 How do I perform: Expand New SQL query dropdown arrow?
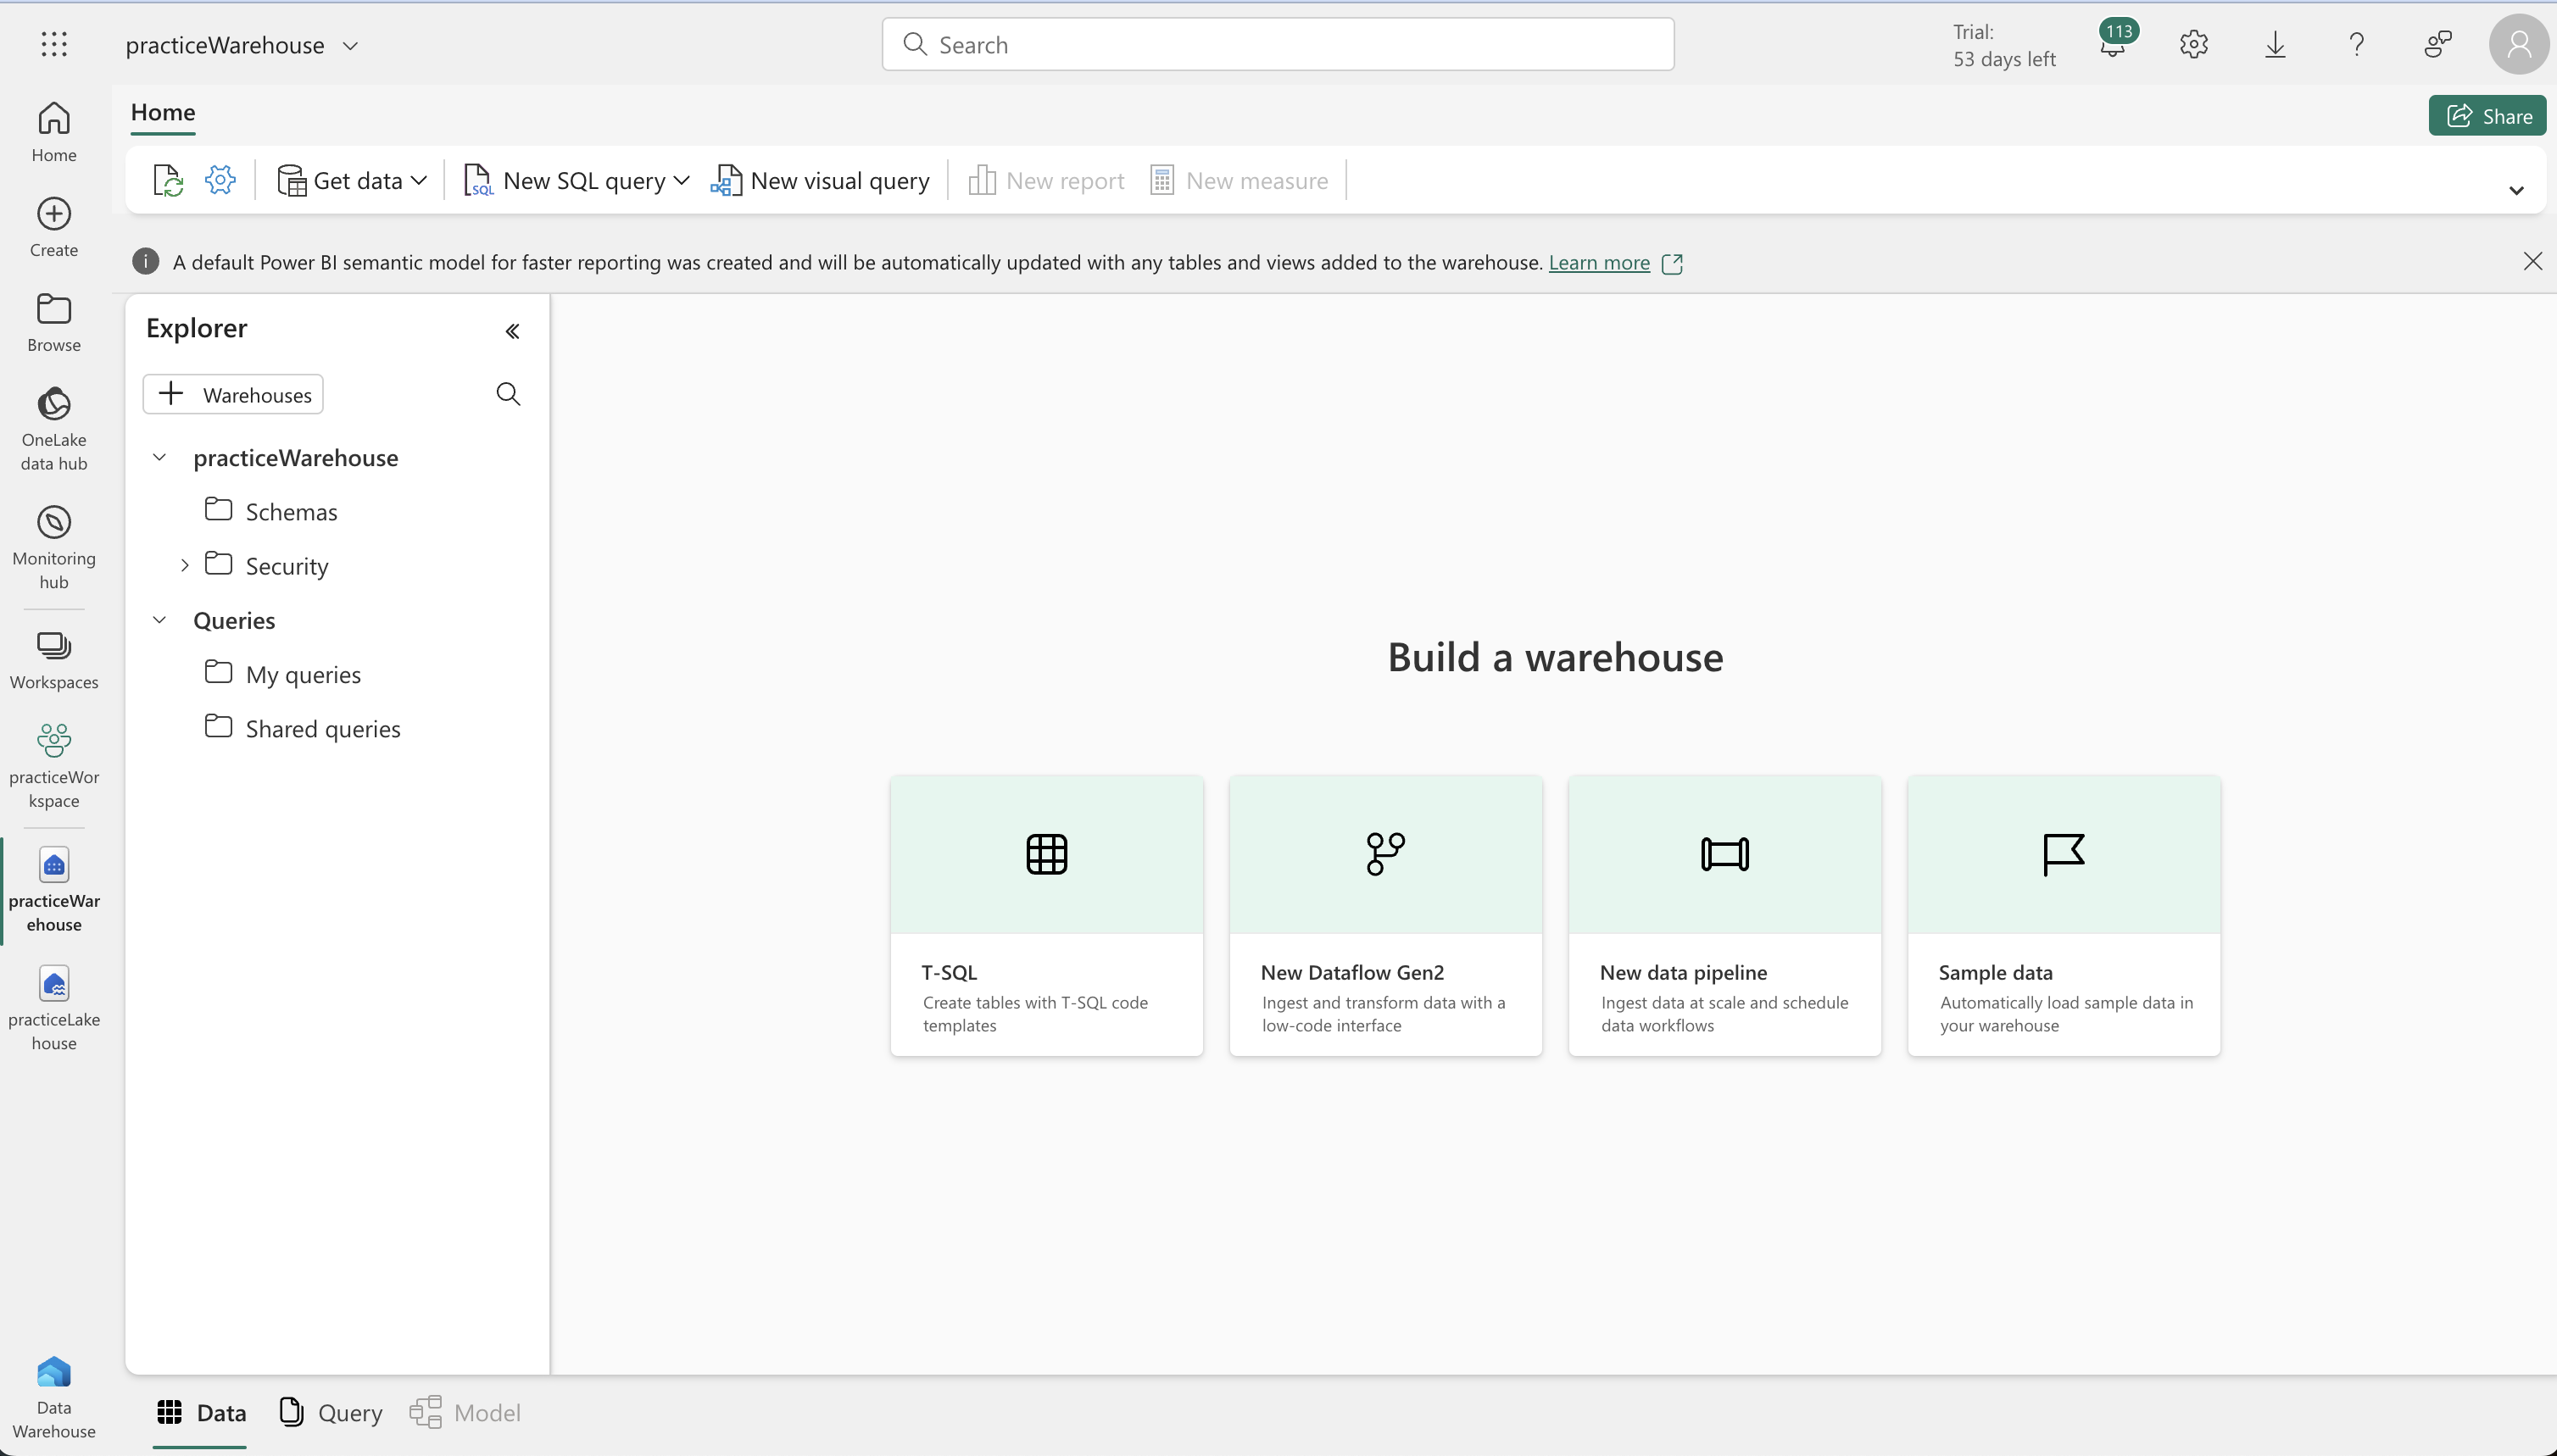point(682,180)
